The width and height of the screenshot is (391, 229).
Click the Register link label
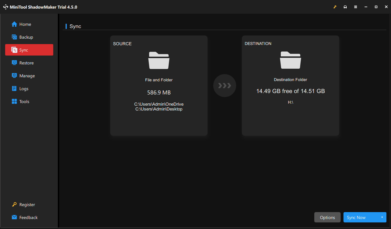pos(27,205)
